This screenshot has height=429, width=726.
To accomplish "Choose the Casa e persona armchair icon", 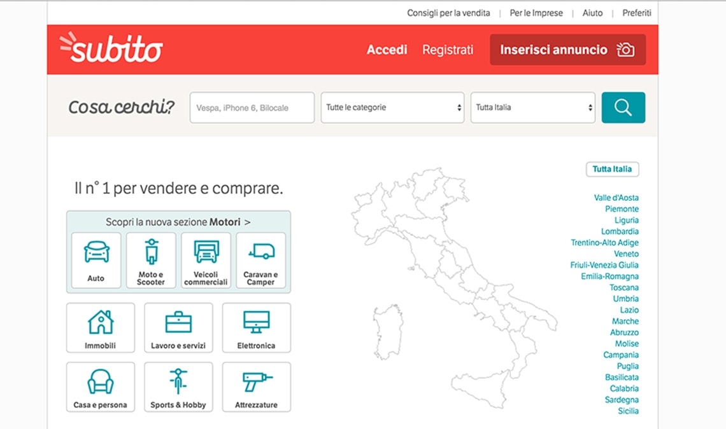I will pos(101,381).
